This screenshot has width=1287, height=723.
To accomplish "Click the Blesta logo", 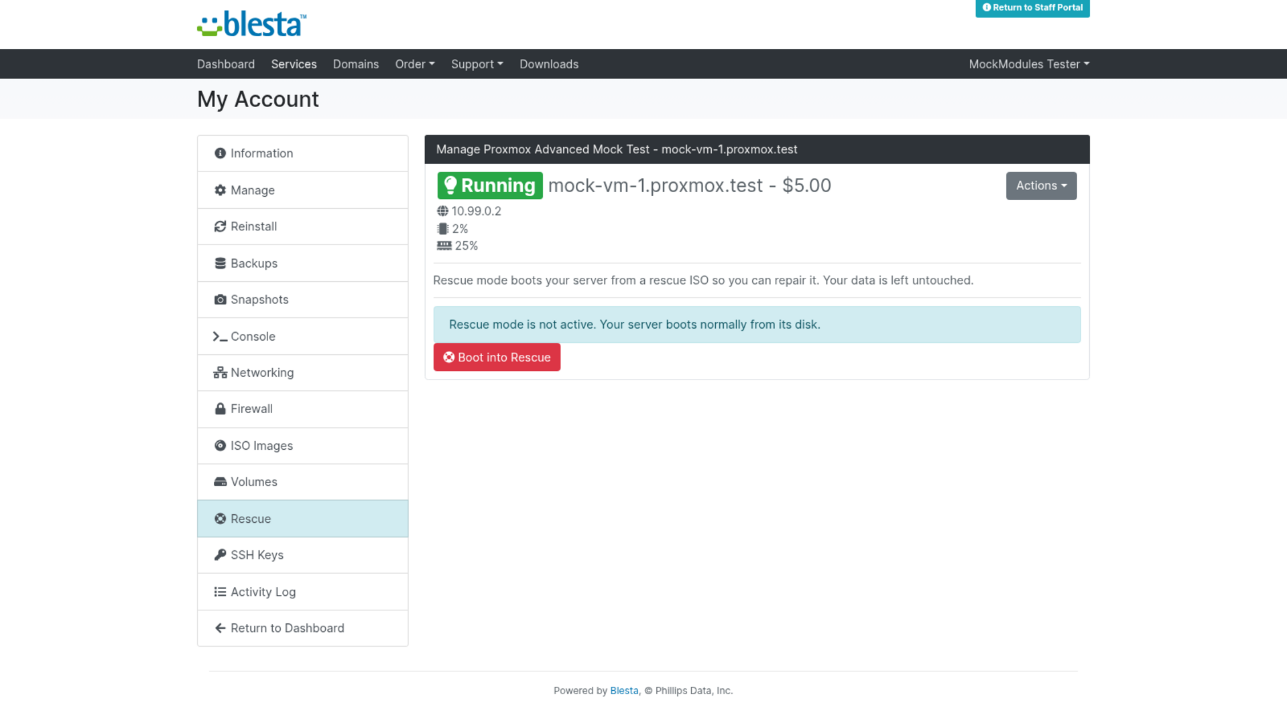I will [x=252, y=24].
